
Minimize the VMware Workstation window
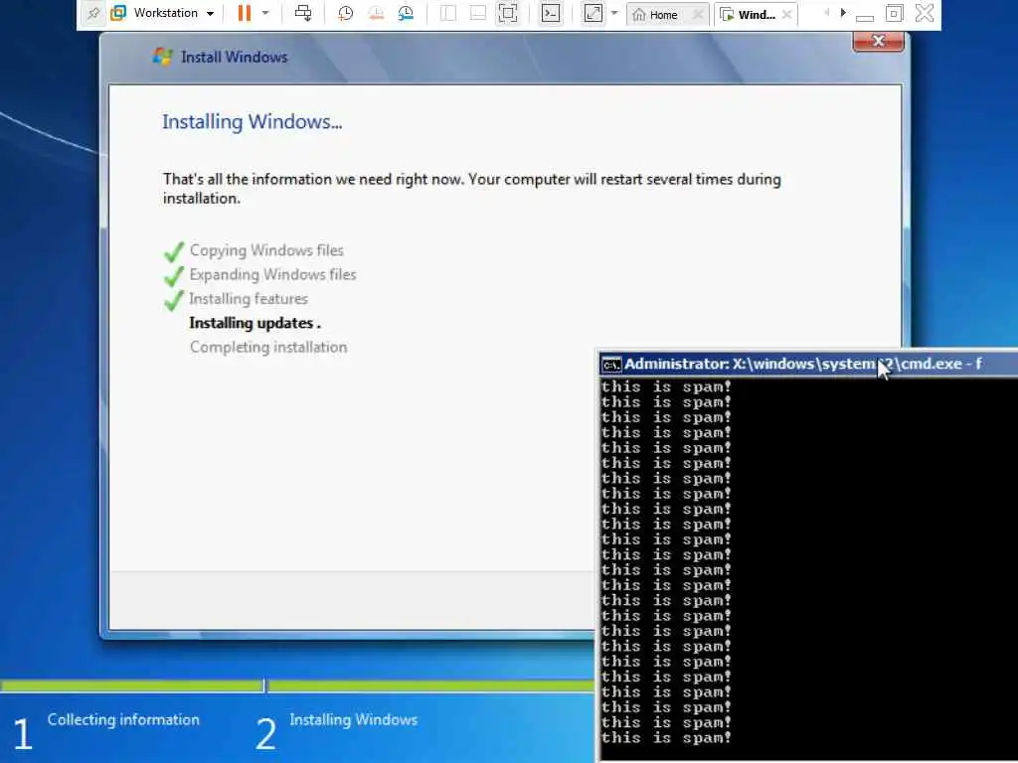click(865, 16)
